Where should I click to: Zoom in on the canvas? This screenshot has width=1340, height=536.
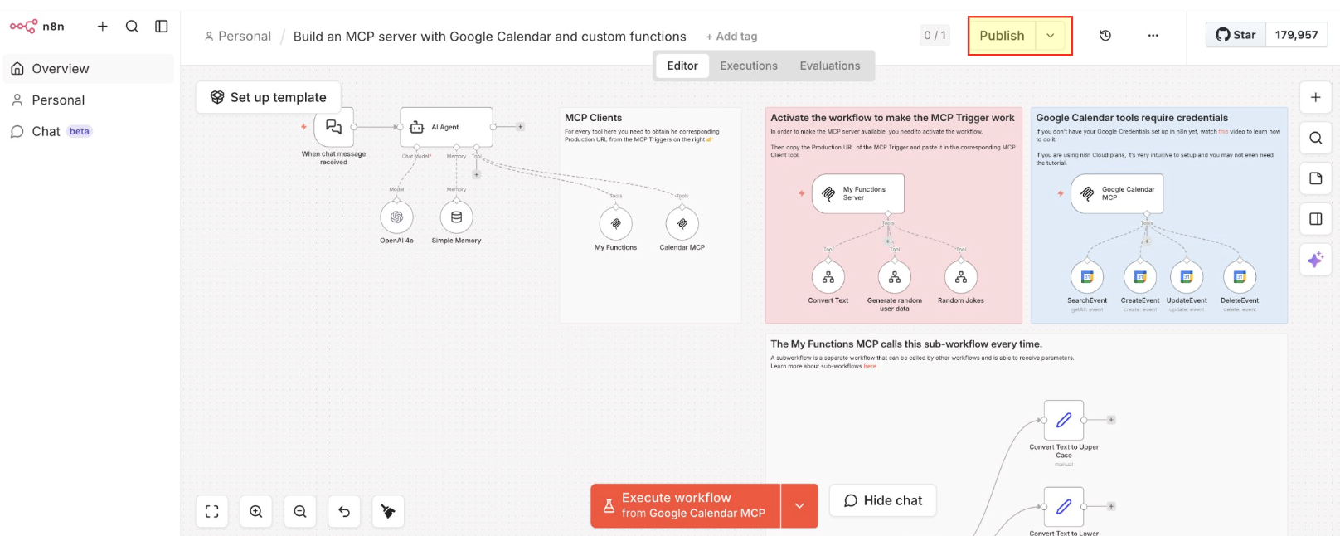point(256,512)
